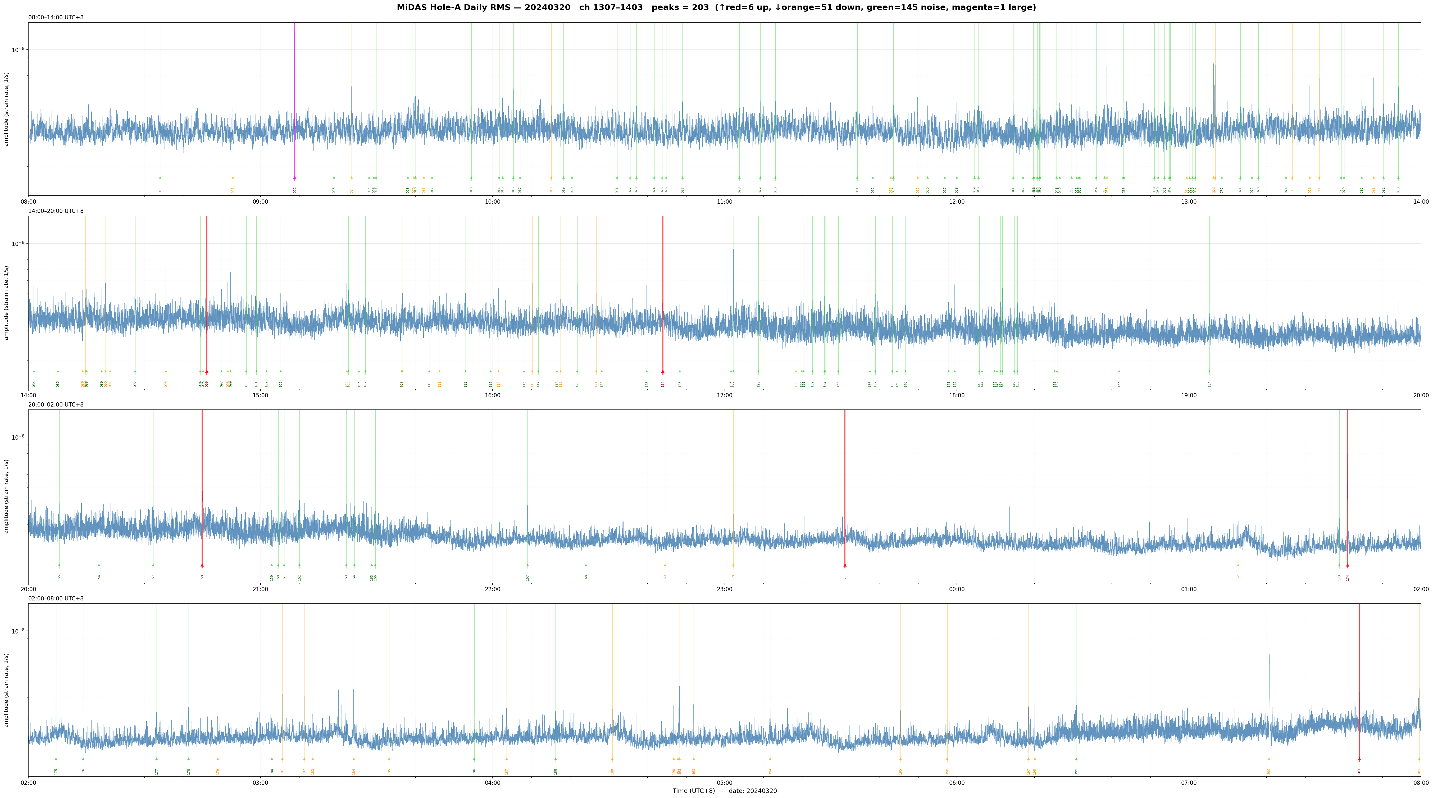Click the "17:00" time tick label
The width and height of the screenshot is (1433, 798).
724,395
